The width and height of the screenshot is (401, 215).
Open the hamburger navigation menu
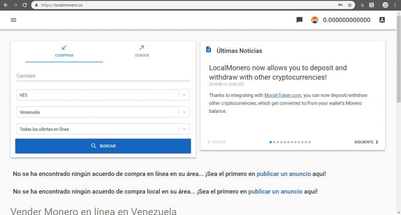[x=14, y=20]
